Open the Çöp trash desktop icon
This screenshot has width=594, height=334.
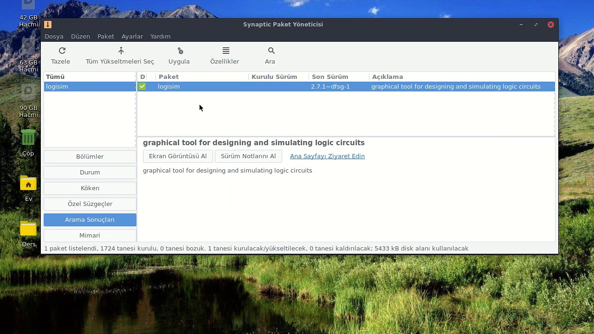[28, 138]
